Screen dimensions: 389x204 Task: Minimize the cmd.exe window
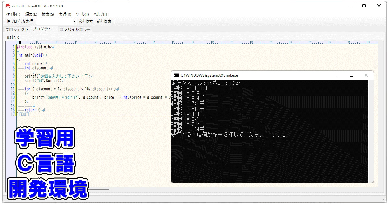click(336, 75)
